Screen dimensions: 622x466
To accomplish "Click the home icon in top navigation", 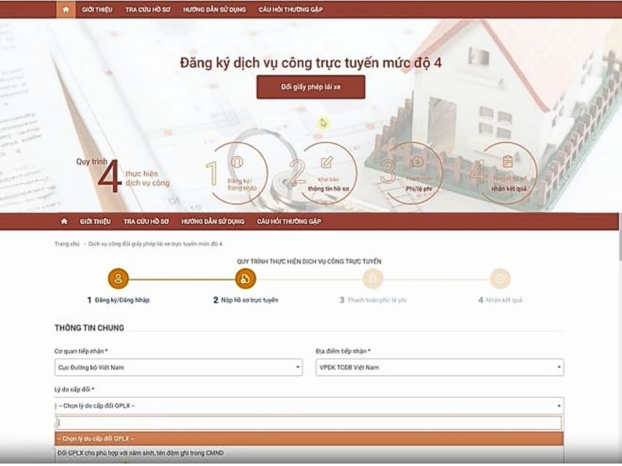I will pos(65,8).
